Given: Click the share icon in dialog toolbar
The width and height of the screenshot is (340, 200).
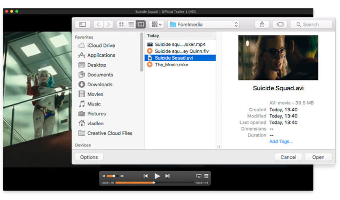Looking at the screenshot, I should pyautogui.click(x=262, y=24).
